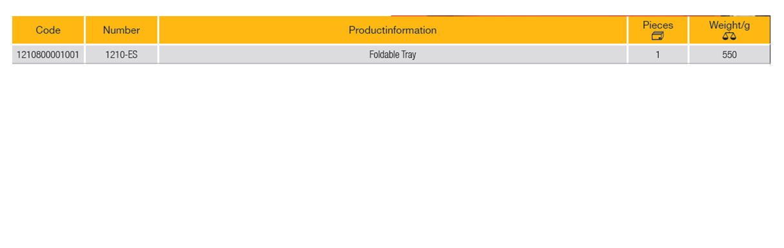The width and height of the screenshot is (784, 248).
Task: Click the Foldable Tray product entry
Action: [x=393, y=55]
